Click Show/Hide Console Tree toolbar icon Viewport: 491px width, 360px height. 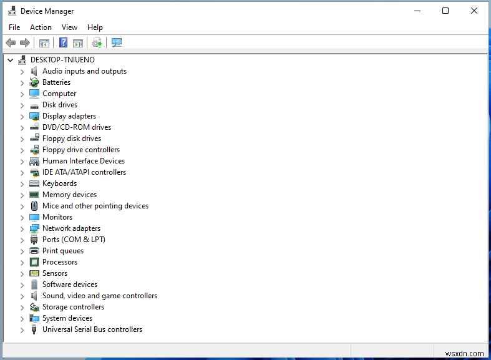[44, 43]
